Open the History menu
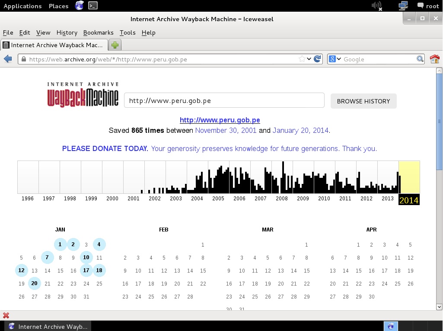 tap(67, 32)
